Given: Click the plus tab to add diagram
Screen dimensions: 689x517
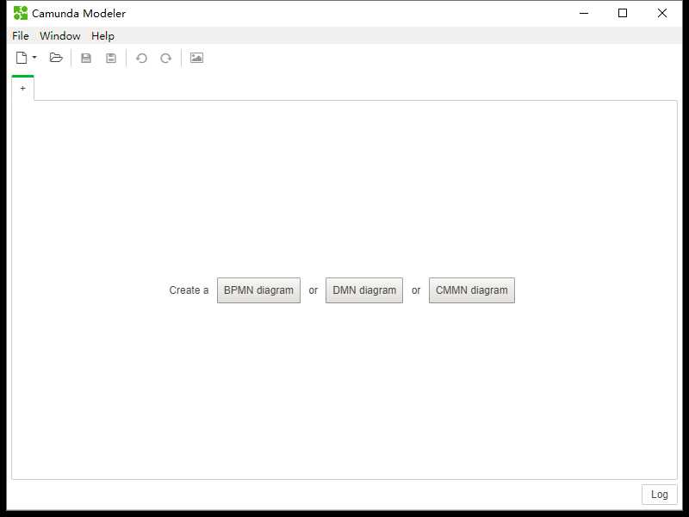Looking at the screenshot, I should [23, 89].
